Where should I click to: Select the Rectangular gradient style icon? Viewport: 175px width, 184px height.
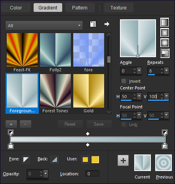(x=165, y=33)
